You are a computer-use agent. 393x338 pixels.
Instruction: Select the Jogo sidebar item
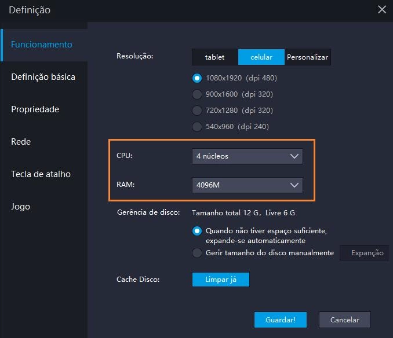[21, 207]
